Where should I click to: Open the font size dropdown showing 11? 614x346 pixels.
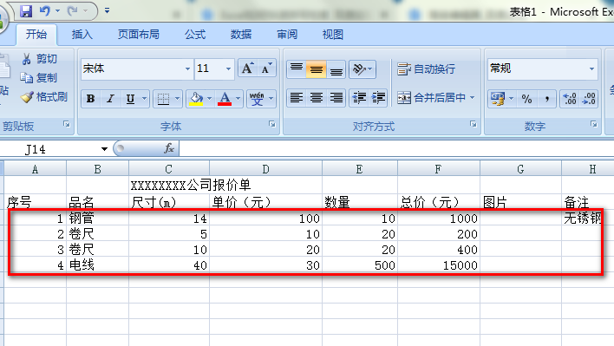tap(228, 69)
